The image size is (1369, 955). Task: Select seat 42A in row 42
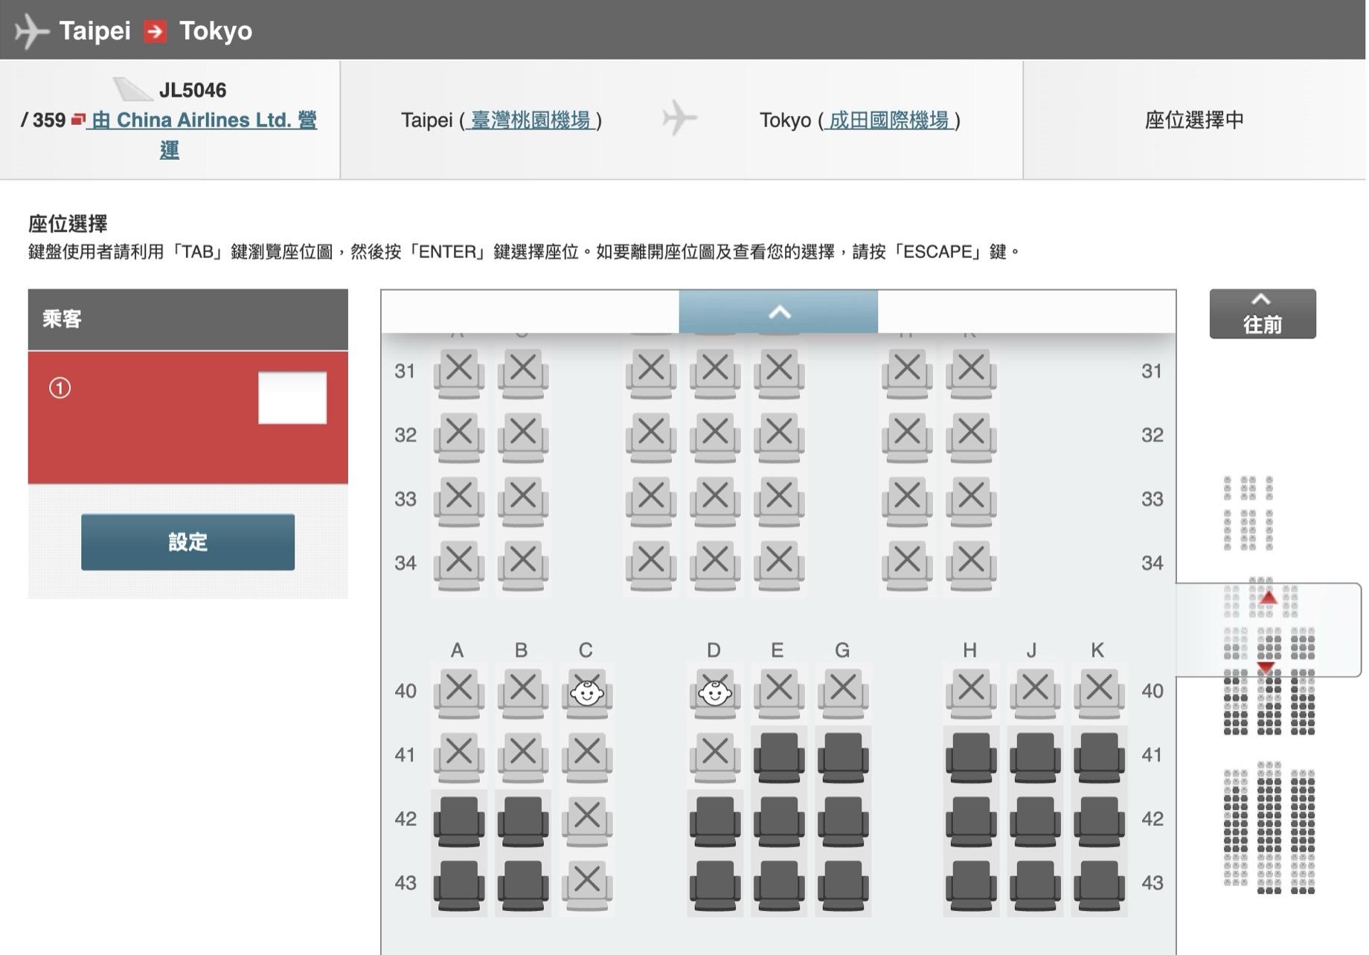[458, 820]
